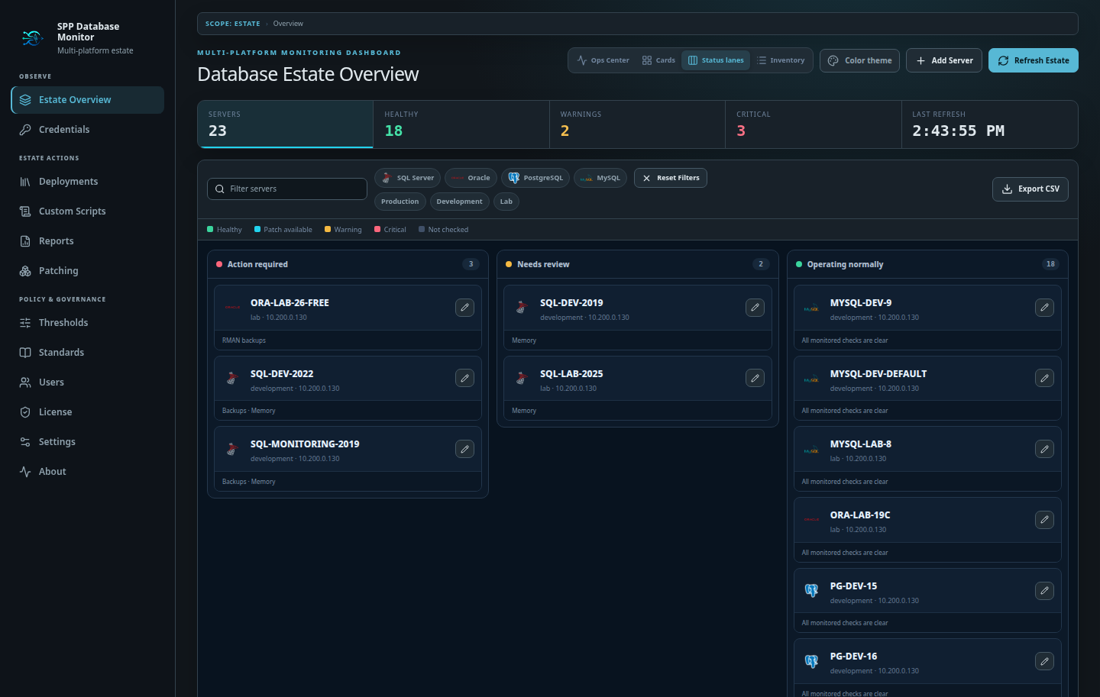Click Oracle logo on ORA-LAB-26-FREE card
Screen dimensions: 1100x697
coord(232,308)
